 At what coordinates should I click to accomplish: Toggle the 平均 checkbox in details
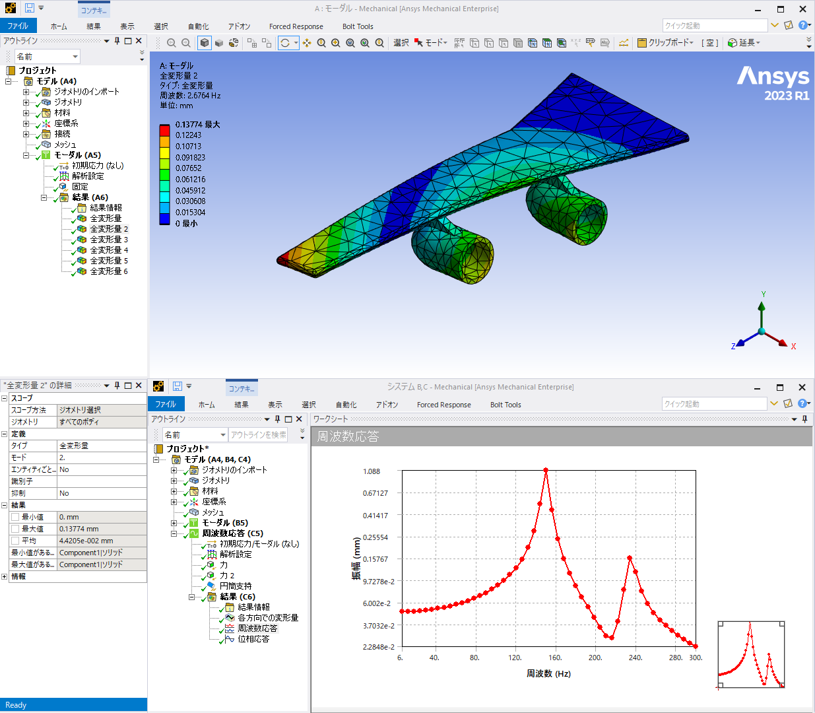click(x=15, y=541)
